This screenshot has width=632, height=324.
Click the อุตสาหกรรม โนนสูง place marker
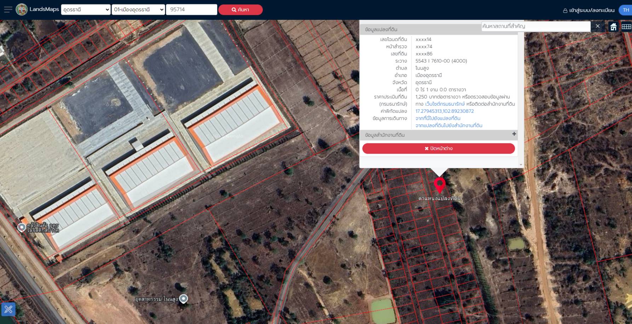tap(183, 299)
